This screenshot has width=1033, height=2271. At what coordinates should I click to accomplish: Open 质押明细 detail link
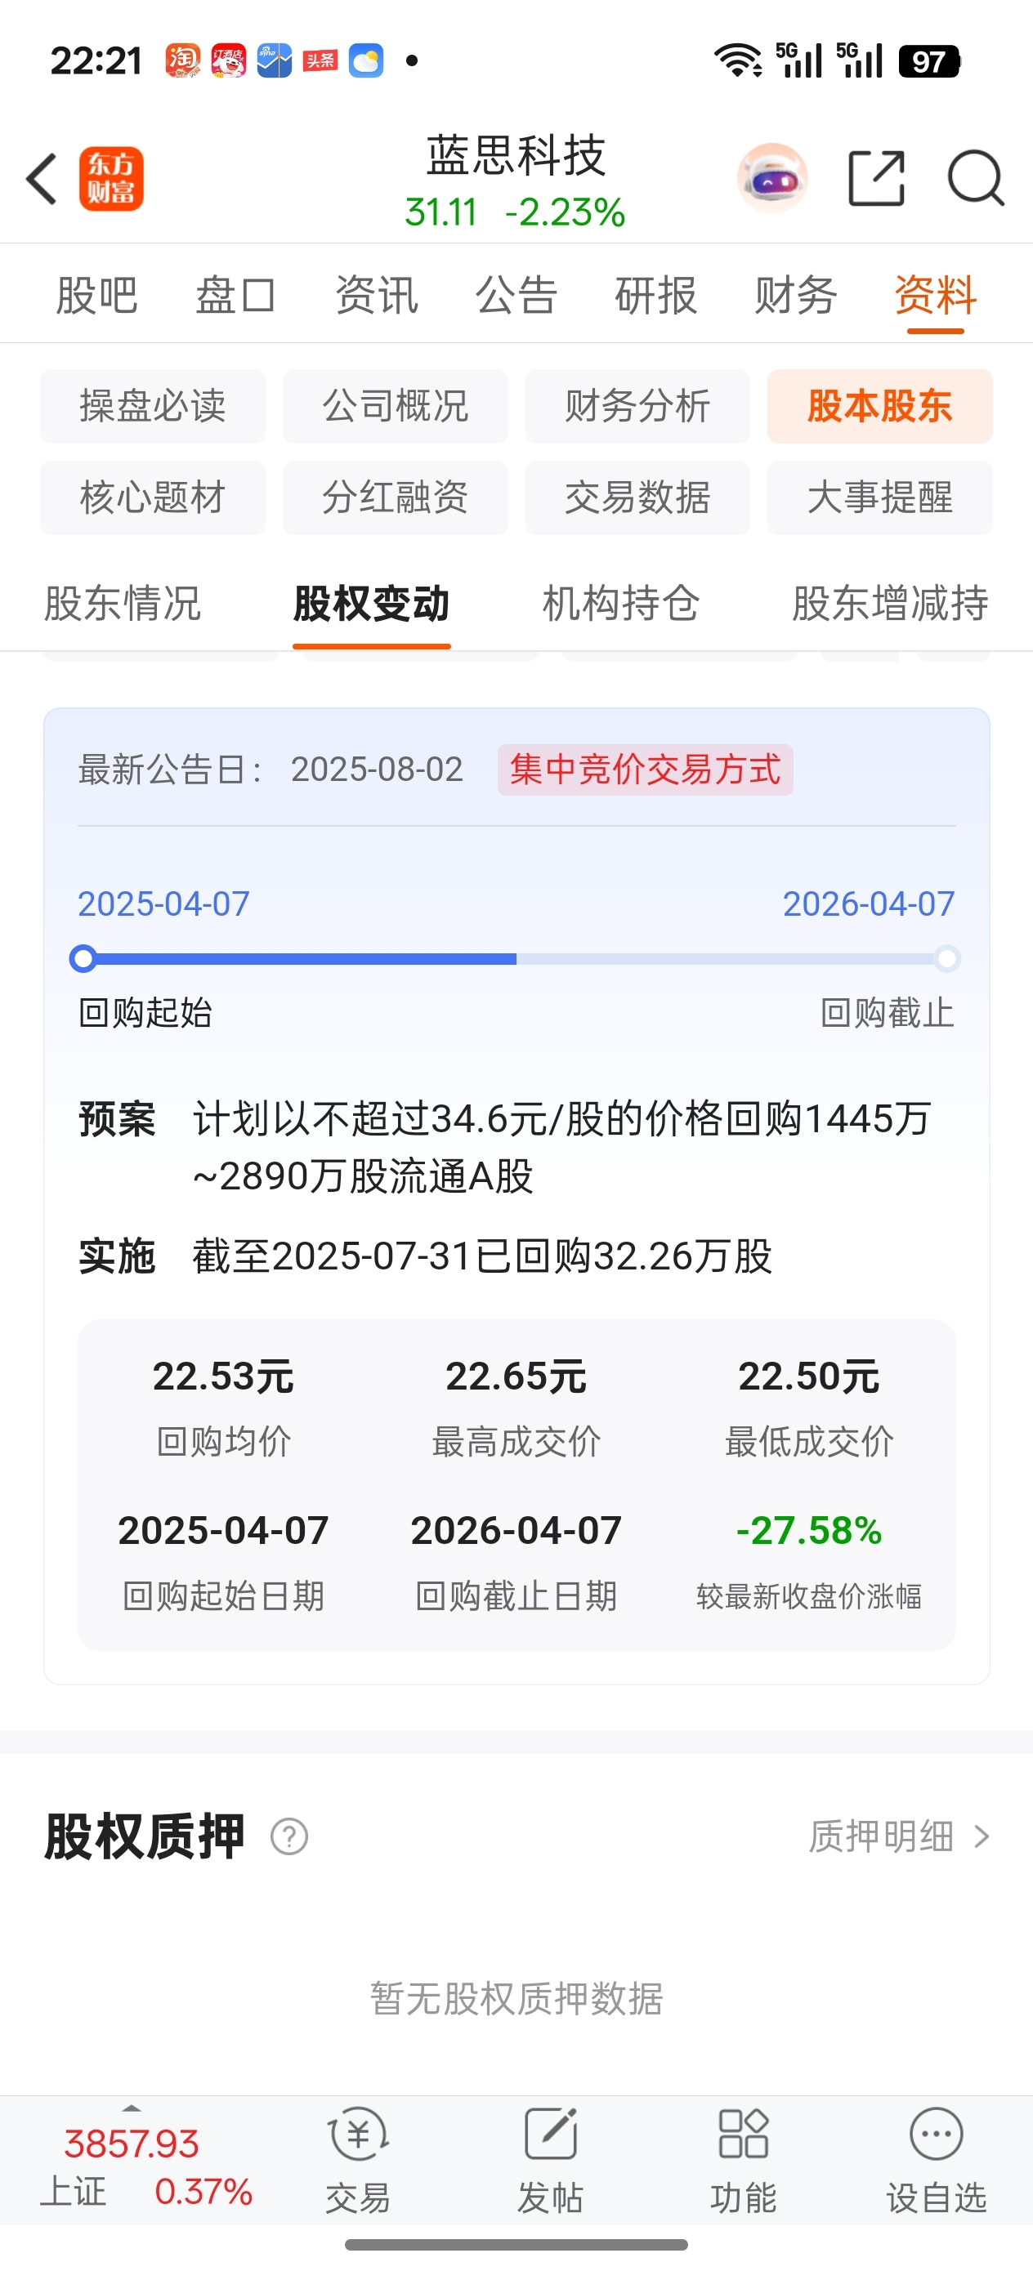[x=881, y=1836]
